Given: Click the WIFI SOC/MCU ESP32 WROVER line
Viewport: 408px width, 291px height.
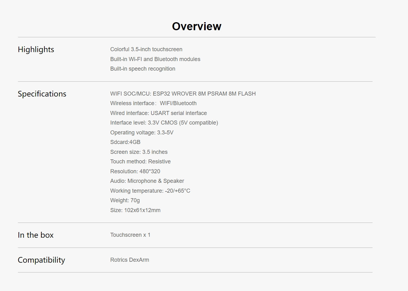Looking at the screenshot, I should coord(183,94).
